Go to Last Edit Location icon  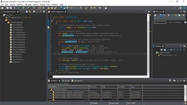coord(91,8)
